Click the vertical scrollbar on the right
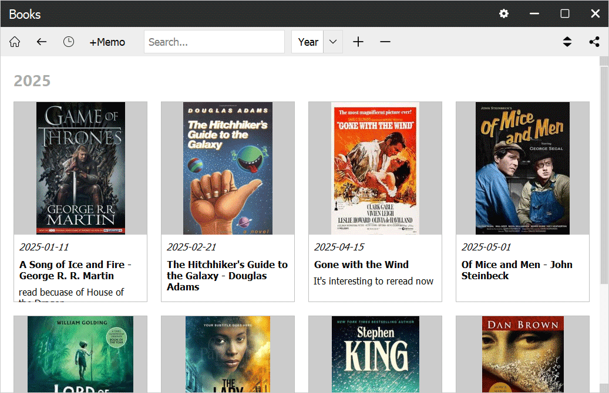The height and width of the screenshot is (393, 609). point(604,176)
